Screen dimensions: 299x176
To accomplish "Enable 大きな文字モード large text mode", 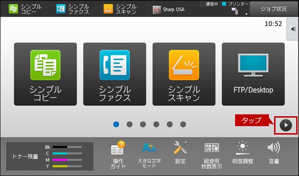I will (149, 155).
